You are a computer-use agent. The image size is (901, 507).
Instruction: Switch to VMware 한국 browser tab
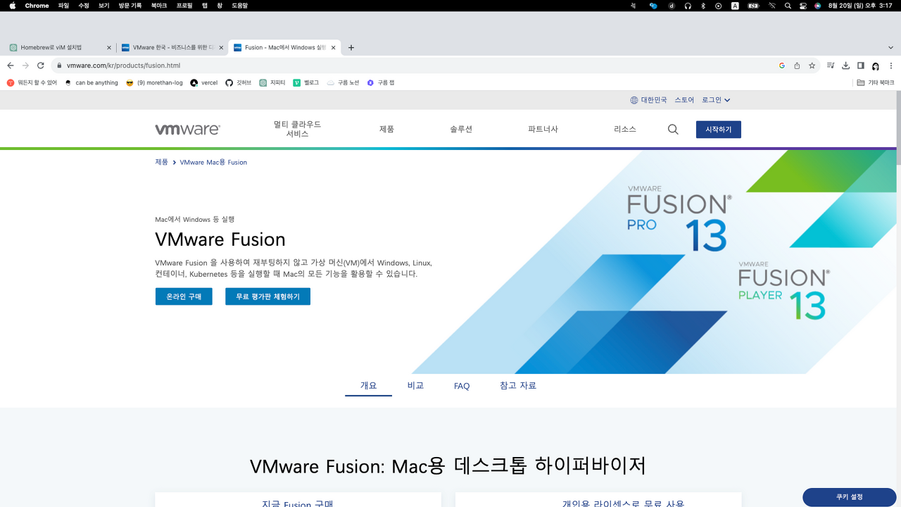pos(172,48)
